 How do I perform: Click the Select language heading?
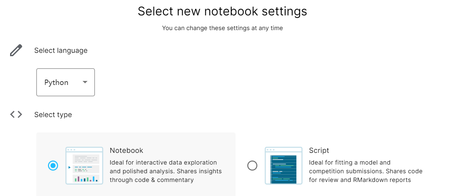pyautogui.click(x=61, y=50)
